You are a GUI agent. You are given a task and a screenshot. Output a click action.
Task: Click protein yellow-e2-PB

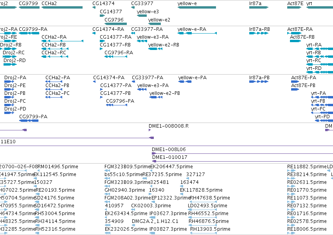point(165,93)
